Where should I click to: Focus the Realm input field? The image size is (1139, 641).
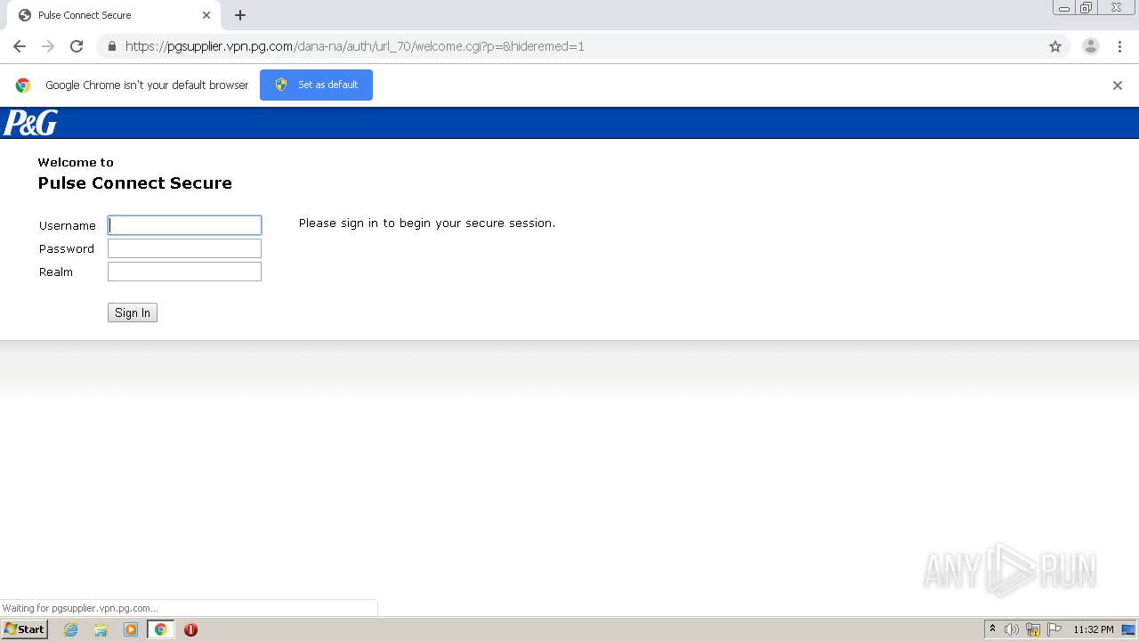(184, 272)
